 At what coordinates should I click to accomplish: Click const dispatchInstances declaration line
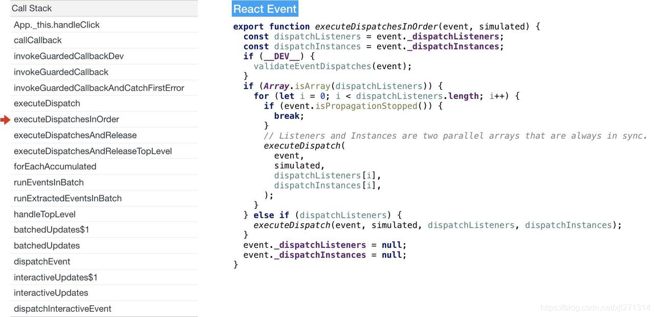click(x=374, y=47)
